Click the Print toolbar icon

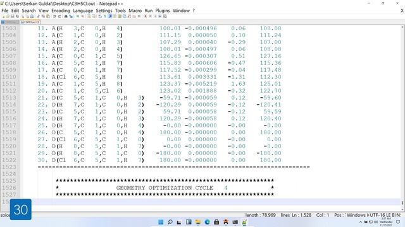(x=32, y=16)
